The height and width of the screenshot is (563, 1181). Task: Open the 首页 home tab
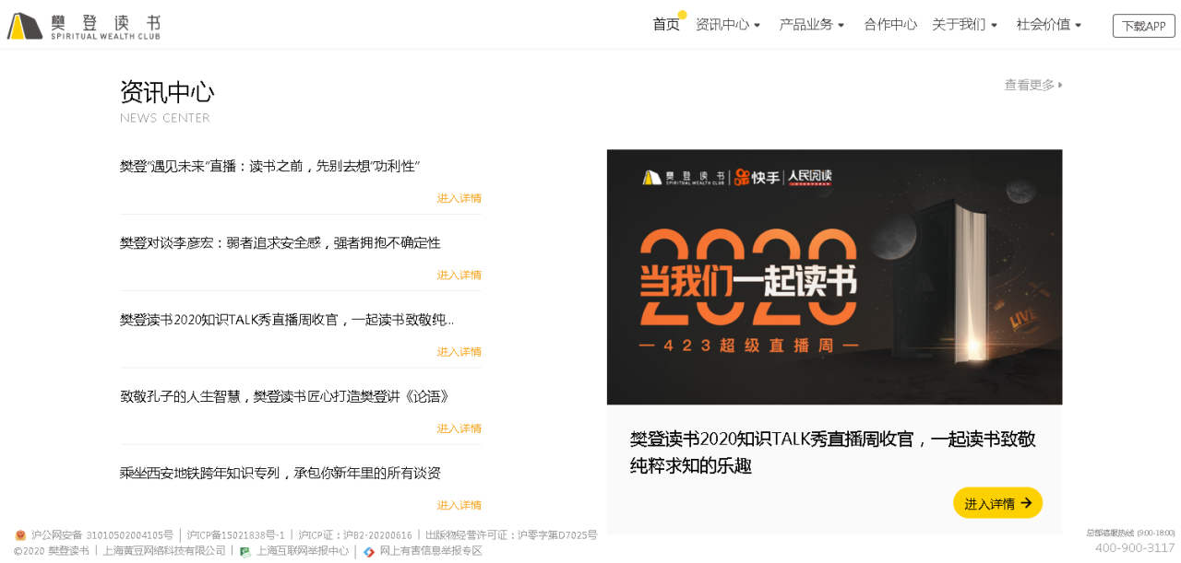click(x=666, y=25)
